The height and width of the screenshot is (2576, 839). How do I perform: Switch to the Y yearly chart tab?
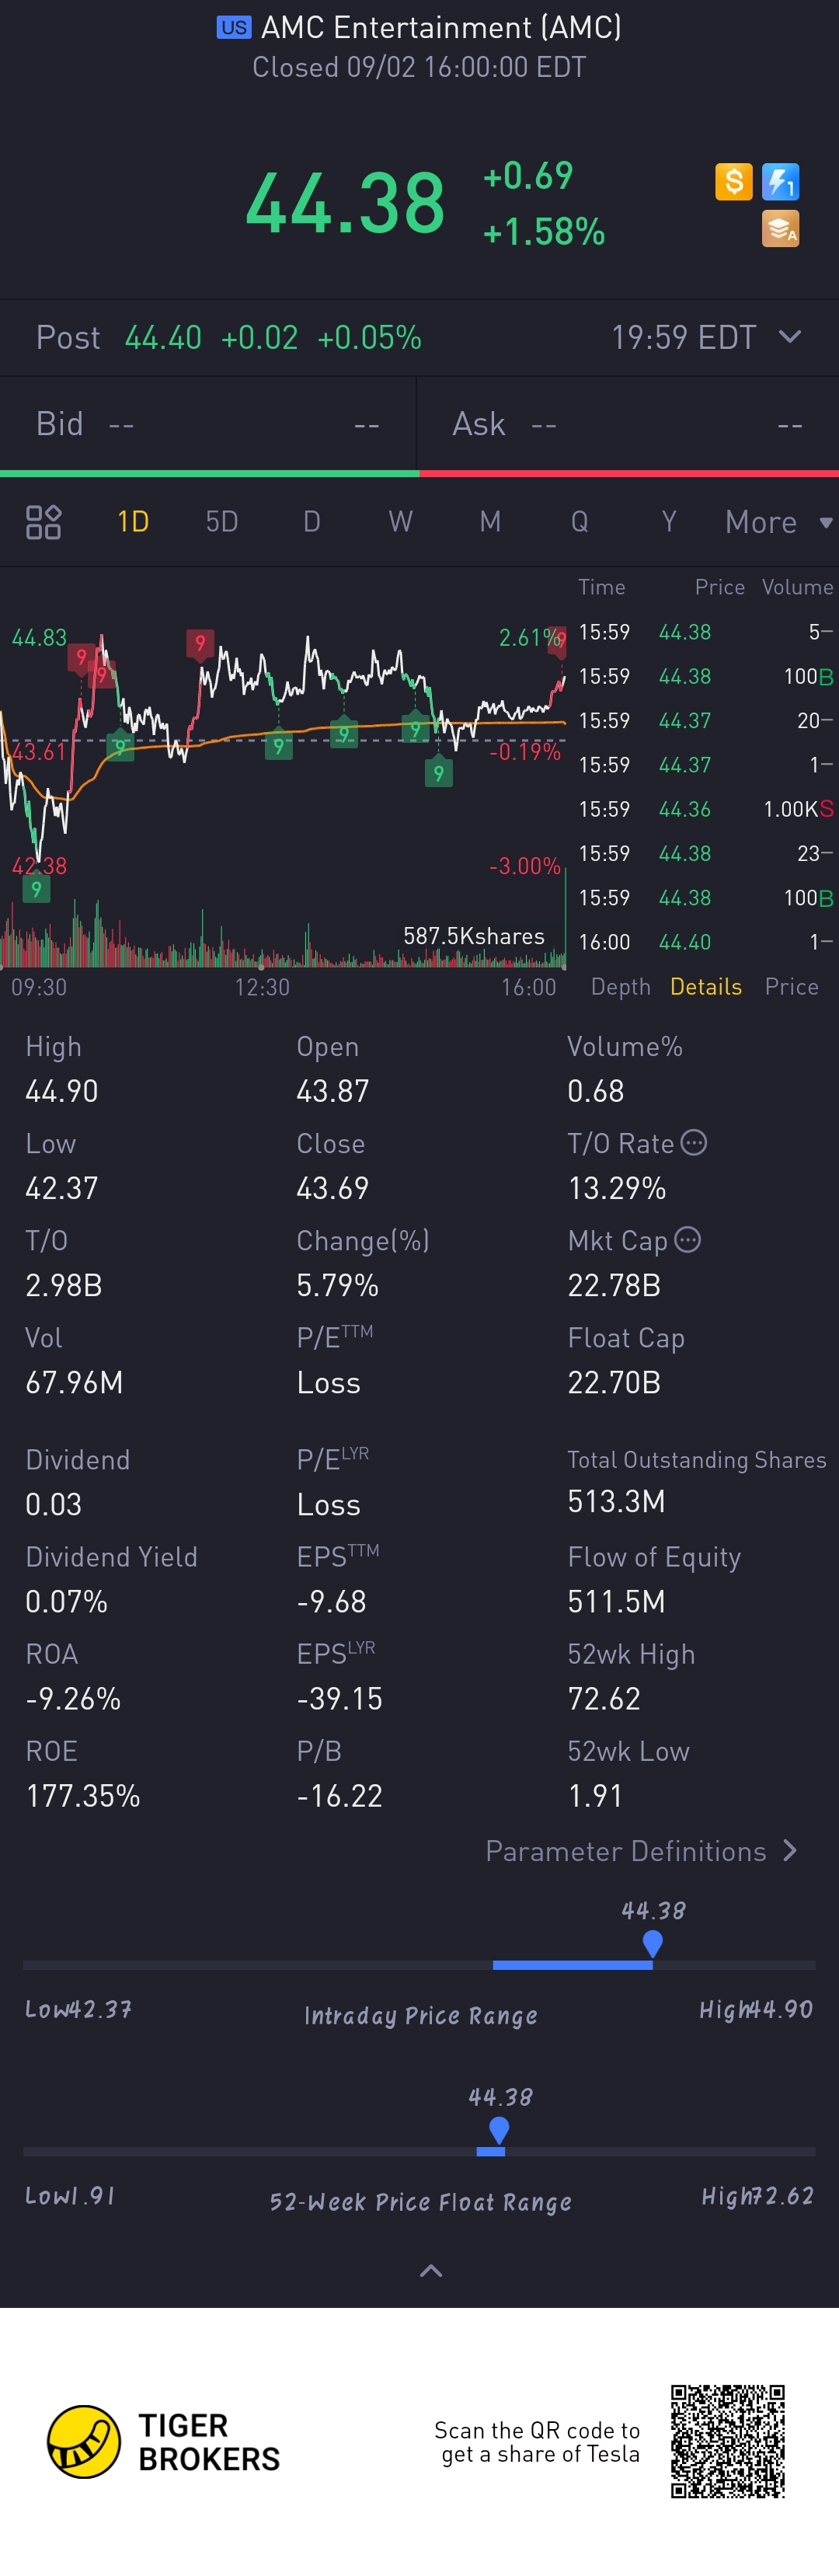pyautogui.click(x=669, y=522)
